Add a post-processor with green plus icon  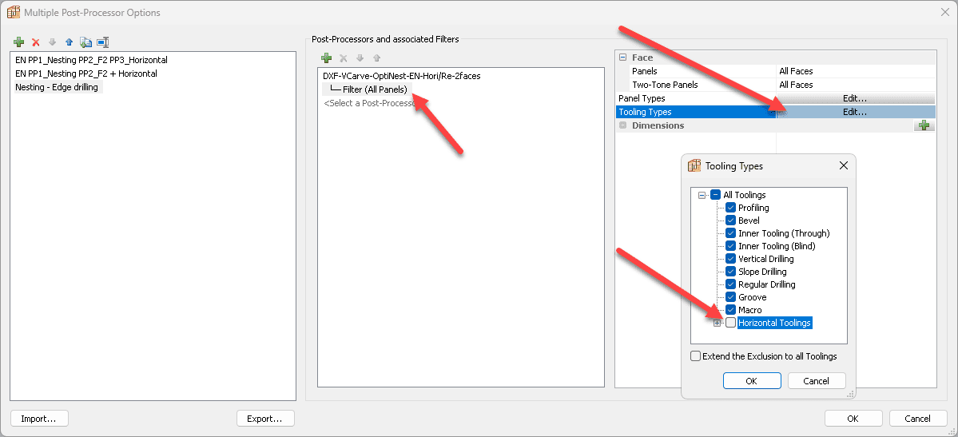(326, 58)
